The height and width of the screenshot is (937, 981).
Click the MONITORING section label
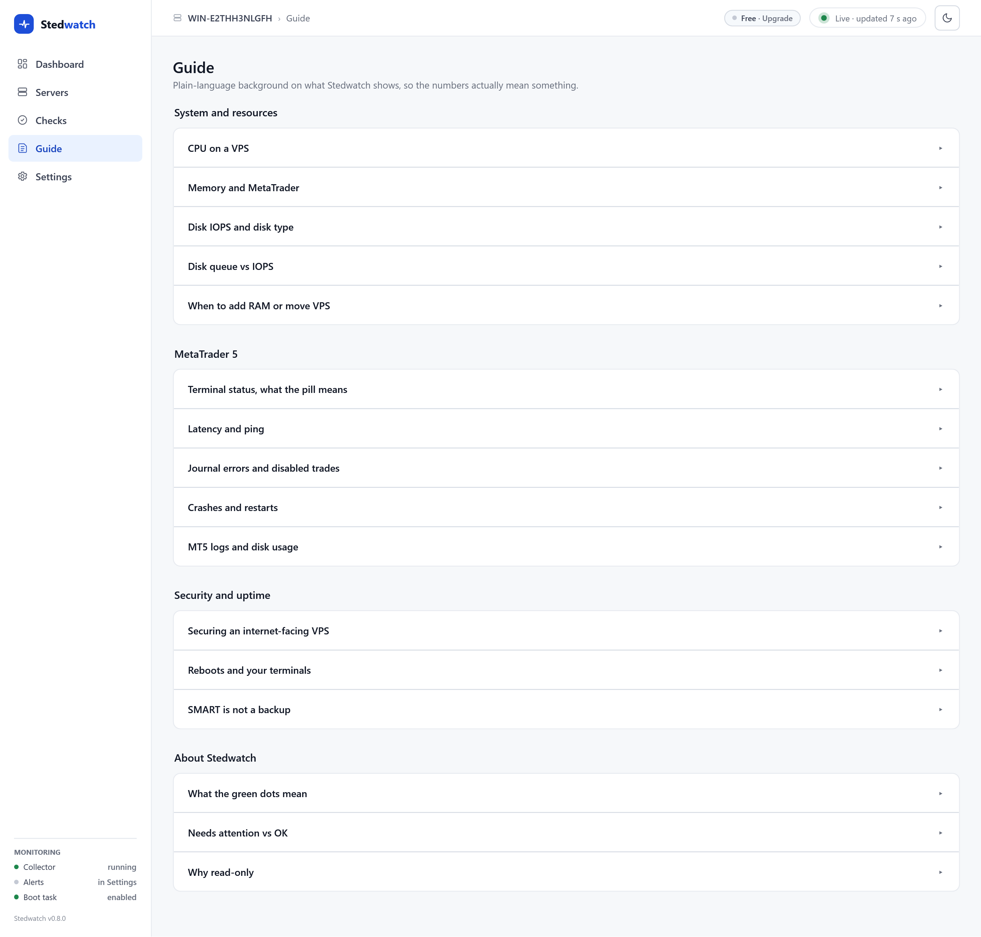[38, 852]
